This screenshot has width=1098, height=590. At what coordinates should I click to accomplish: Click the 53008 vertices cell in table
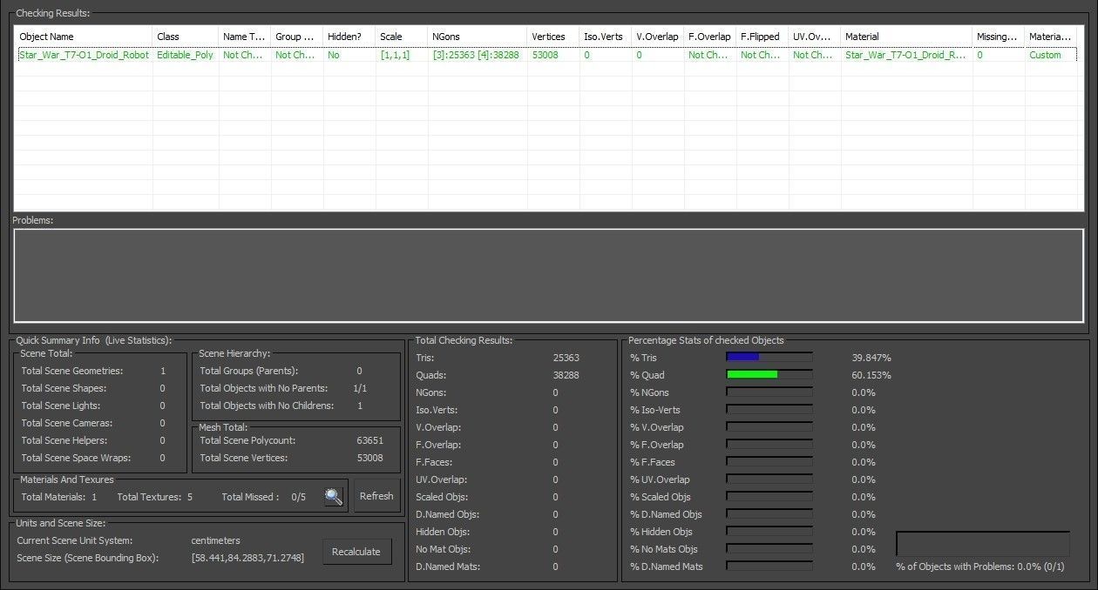(x=553, y=55)
